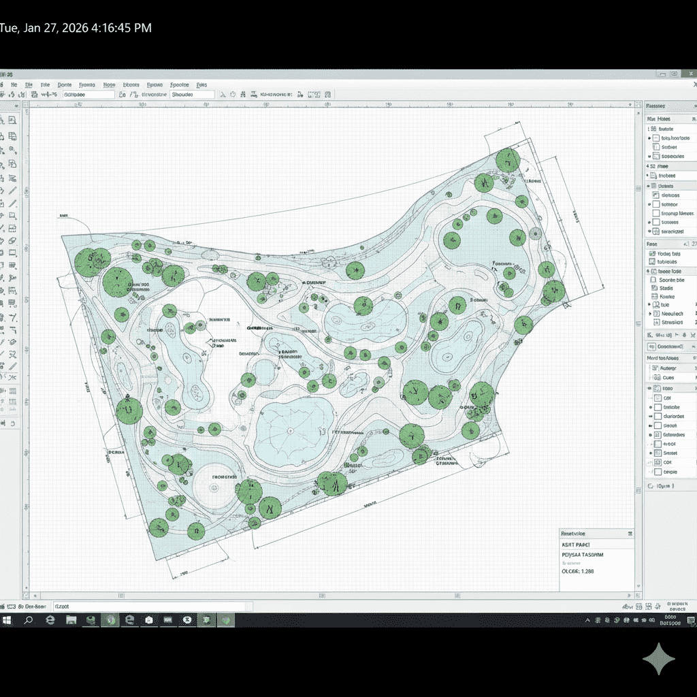
Task: Open the 'Dbeots' menu in menu bar
Action: pyautogui.click(x=131, y=85)
